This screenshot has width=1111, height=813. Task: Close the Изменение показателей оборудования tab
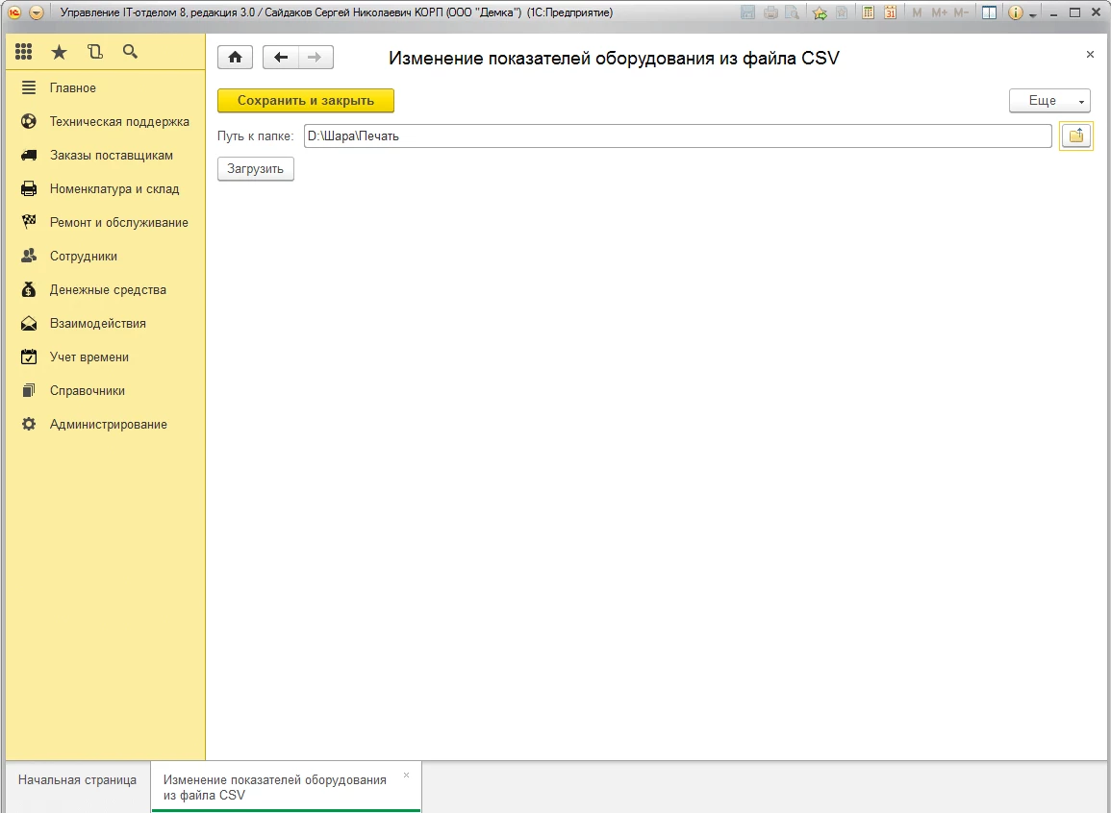click(406, 775)
